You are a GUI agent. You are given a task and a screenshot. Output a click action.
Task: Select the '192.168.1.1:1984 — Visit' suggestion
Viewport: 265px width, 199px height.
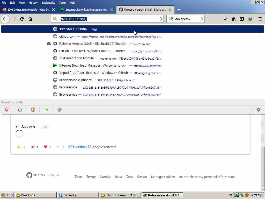tap(132, 29)
